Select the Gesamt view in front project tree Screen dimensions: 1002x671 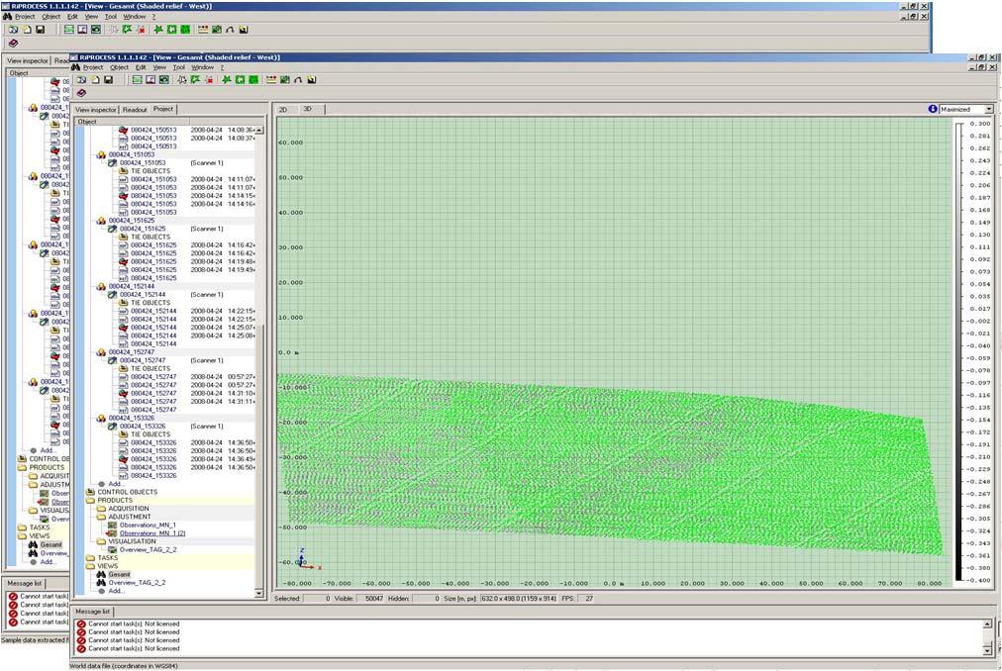(120, 574)
